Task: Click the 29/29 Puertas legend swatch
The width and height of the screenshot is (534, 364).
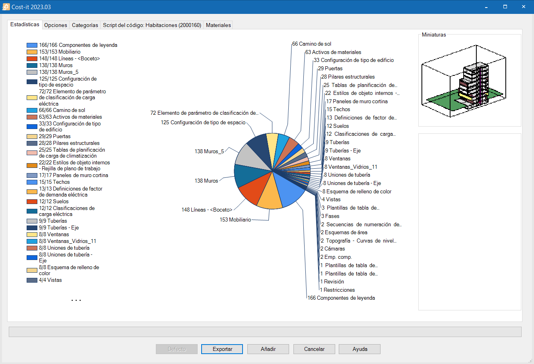Action: (x=32, y=136)
